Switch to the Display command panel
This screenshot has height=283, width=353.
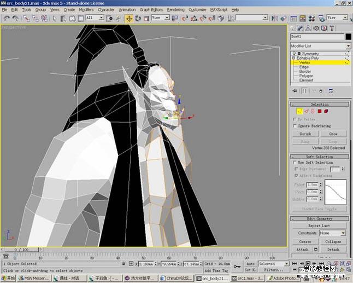point(324,28)
